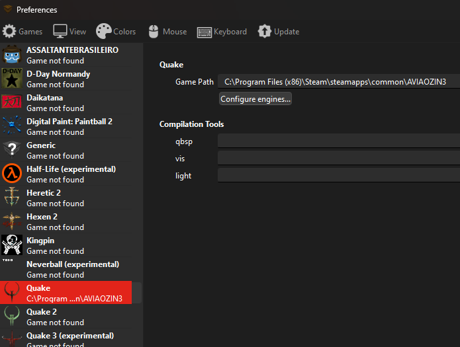Click the Half-Life lambda icon
Image resolution: width=460 pixels, height=347 pixels.
[12, 174]
